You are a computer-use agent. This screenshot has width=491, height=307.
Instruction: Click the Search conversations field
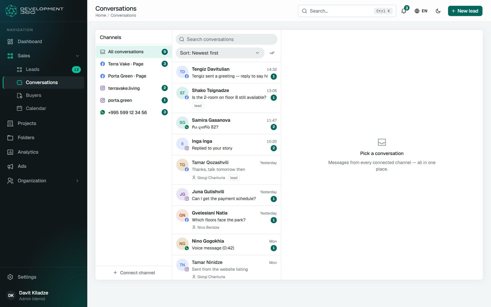pyautogui.click(x=226, y=39)
